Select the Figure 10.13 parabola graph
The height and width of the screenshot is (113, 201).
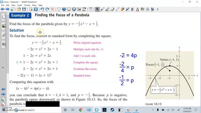tap(170, 75)
